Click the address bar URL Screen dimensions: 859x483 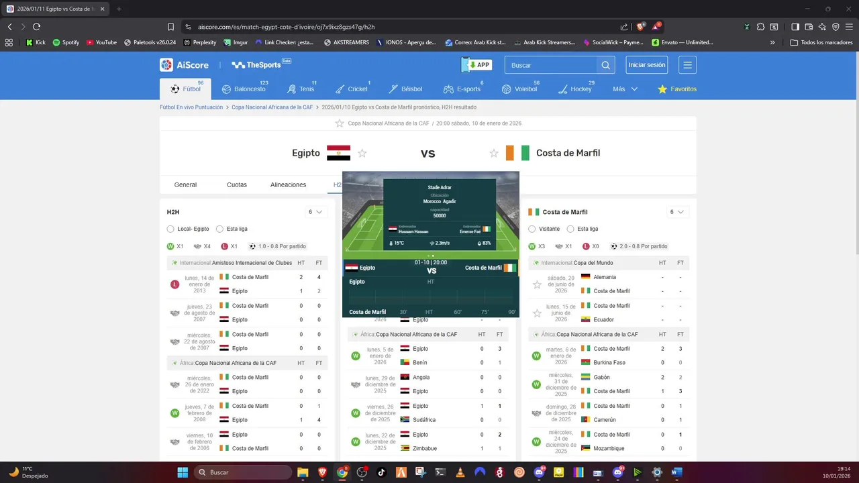point(287,27)
